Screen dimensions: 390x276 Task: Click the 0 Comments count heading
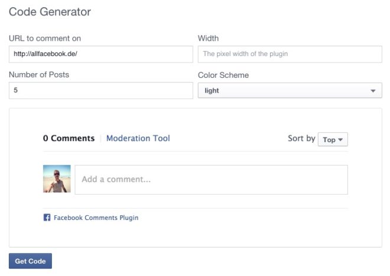click(69, 138)
